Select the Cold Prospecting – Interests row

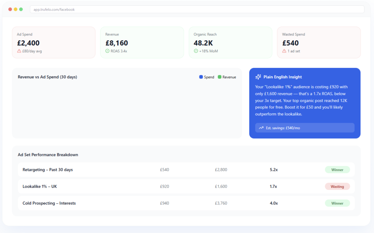186,203
